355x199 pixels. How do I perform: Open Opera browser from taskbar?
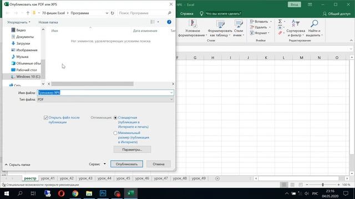click(x=62, y=193)
